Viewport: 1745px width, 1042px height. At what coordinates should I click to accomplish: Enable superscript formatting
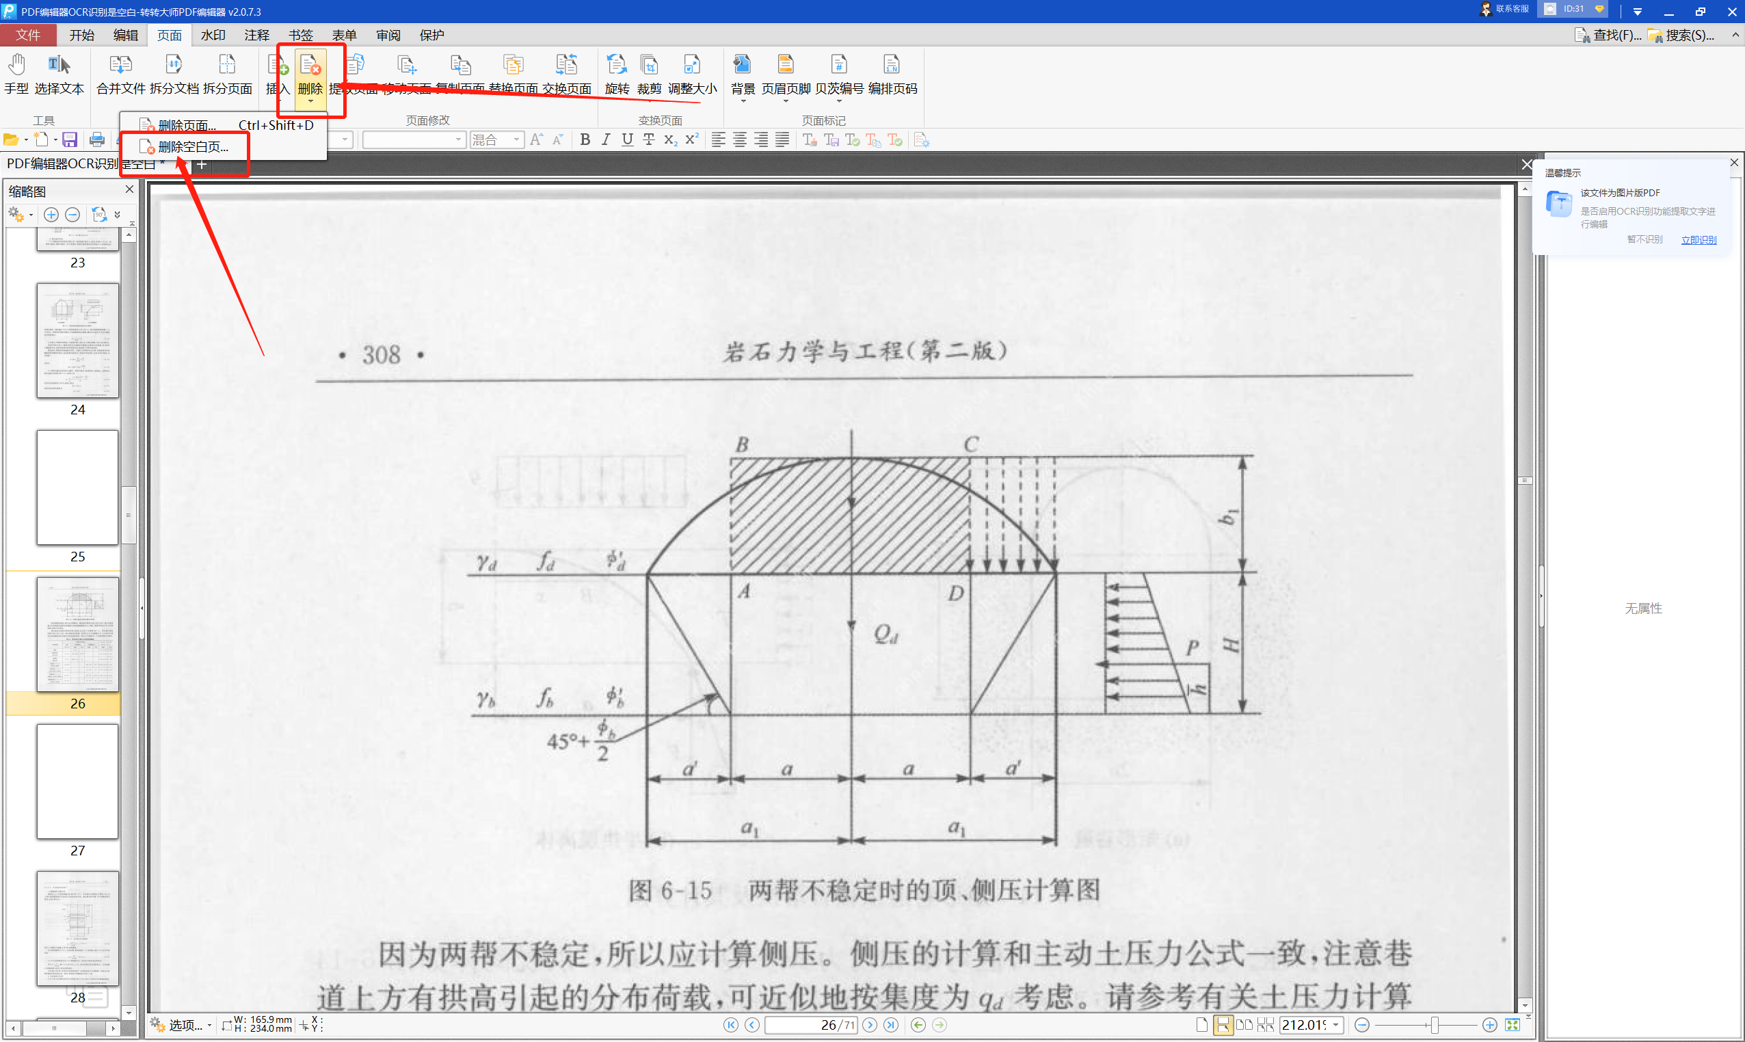(x=692, y=139)
